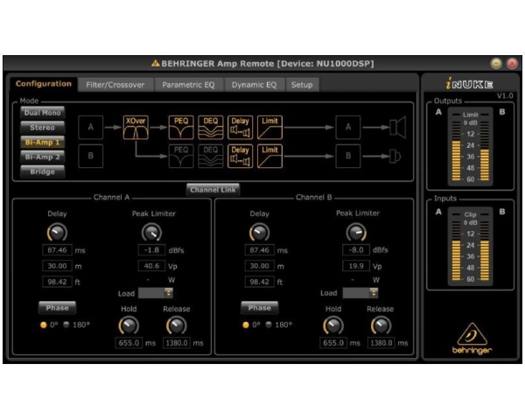Click the Channel B Release knob
The width and height of the screenshot is (525, 420).
coord(381,325)
